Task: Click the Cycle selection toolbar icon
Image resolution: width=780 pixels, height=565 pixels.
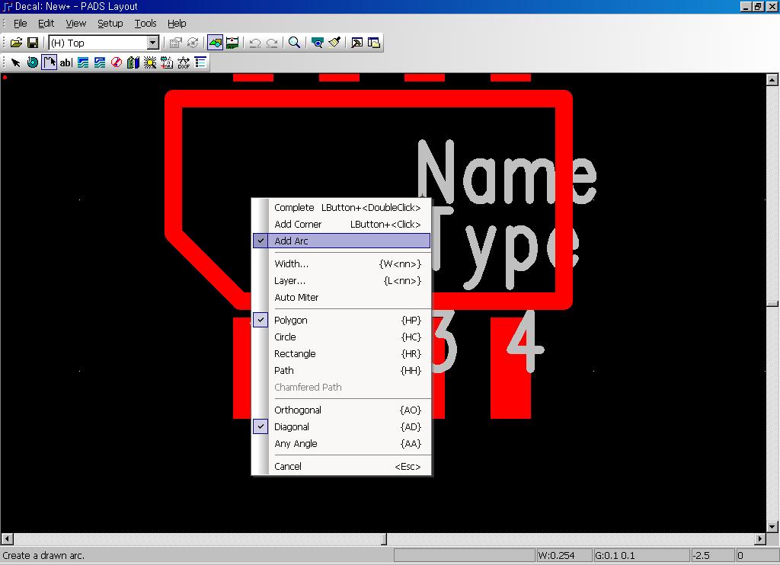Action: (192, 43)
